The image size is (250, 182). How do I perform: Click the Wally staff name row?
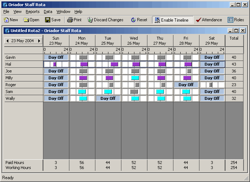tap(23, 98)
